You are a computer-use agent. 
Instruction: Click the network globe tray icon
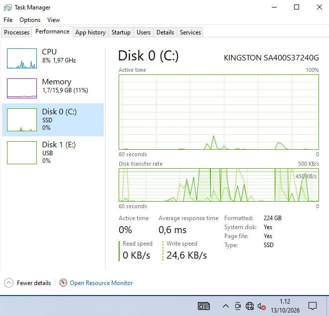point(250,306)
